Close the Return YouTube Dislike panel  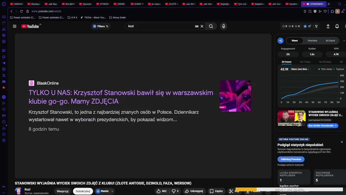[x=342, y=142]
